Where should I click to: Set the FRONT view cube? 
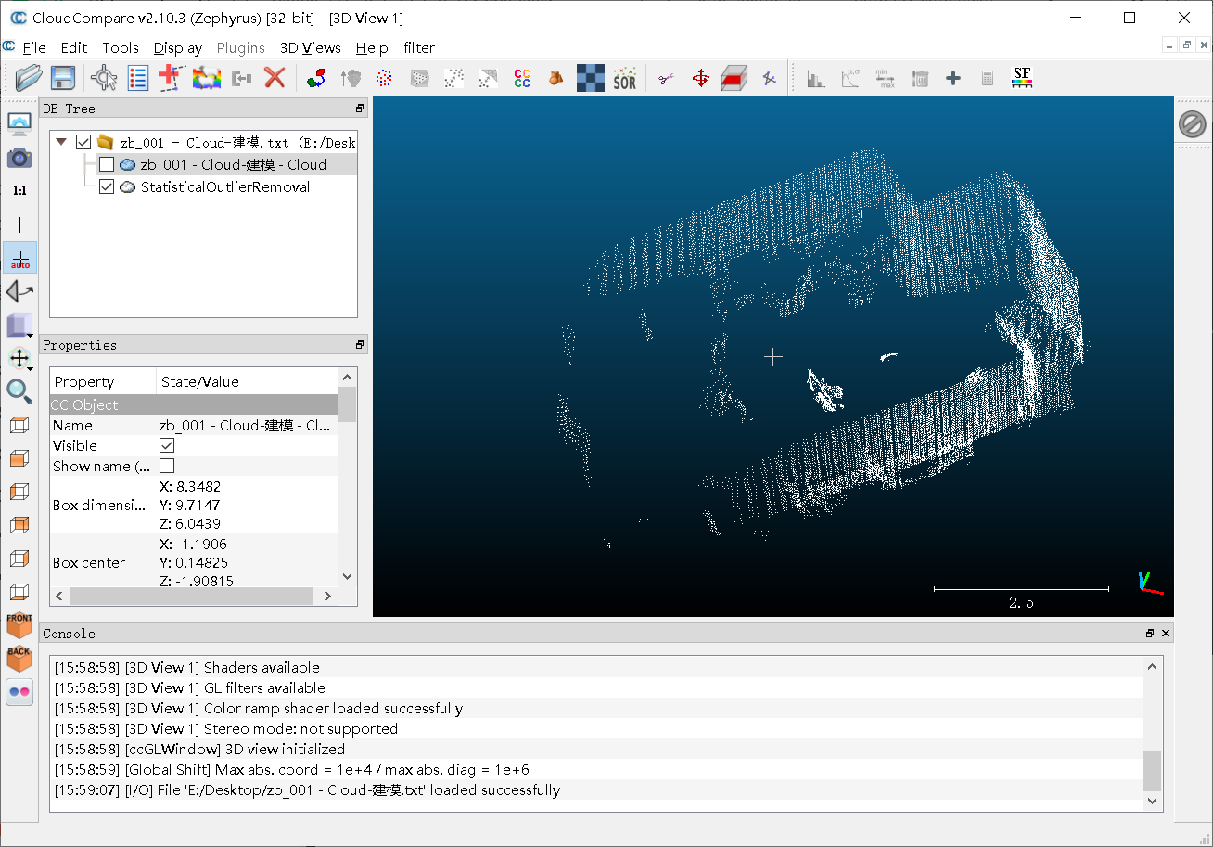coord(19,624)
